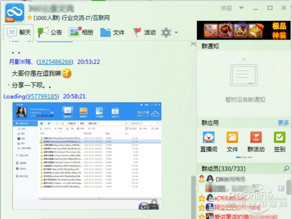Click the squinting emoji in the message
The width and height of the screenshot is (292, 219).
click(67, 74)
